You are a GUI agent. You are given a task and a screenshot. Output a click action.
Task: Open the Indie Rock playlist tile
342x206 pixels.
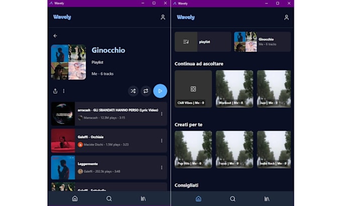[274, 150]
